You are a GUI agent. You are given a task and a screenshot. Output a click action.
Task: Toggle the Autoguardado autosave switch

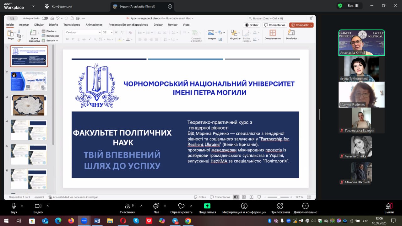click(45, 18)
